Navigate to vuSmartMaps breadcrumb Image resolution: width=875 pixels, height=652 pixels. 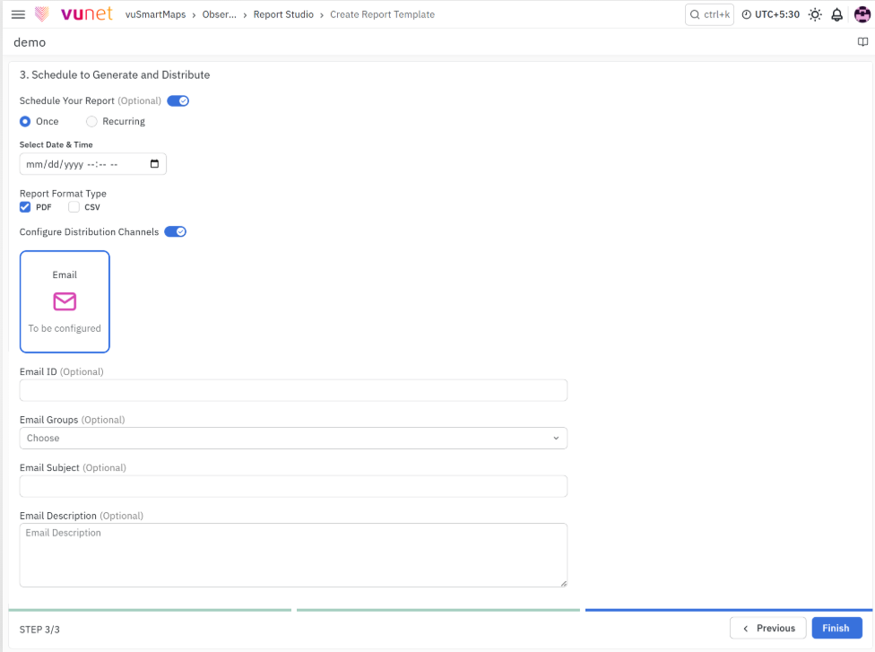(156, 14)
